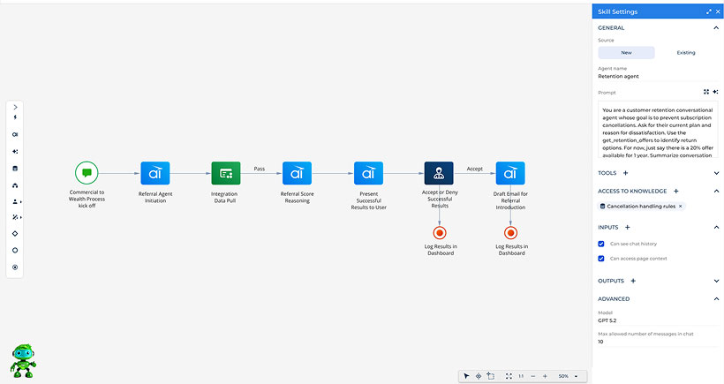Image resolution: width=724 pixels, height=384 pixels.
Task: Click the fit-to-screen icon in zoom toolbar
Action: [x=509, y=376]
